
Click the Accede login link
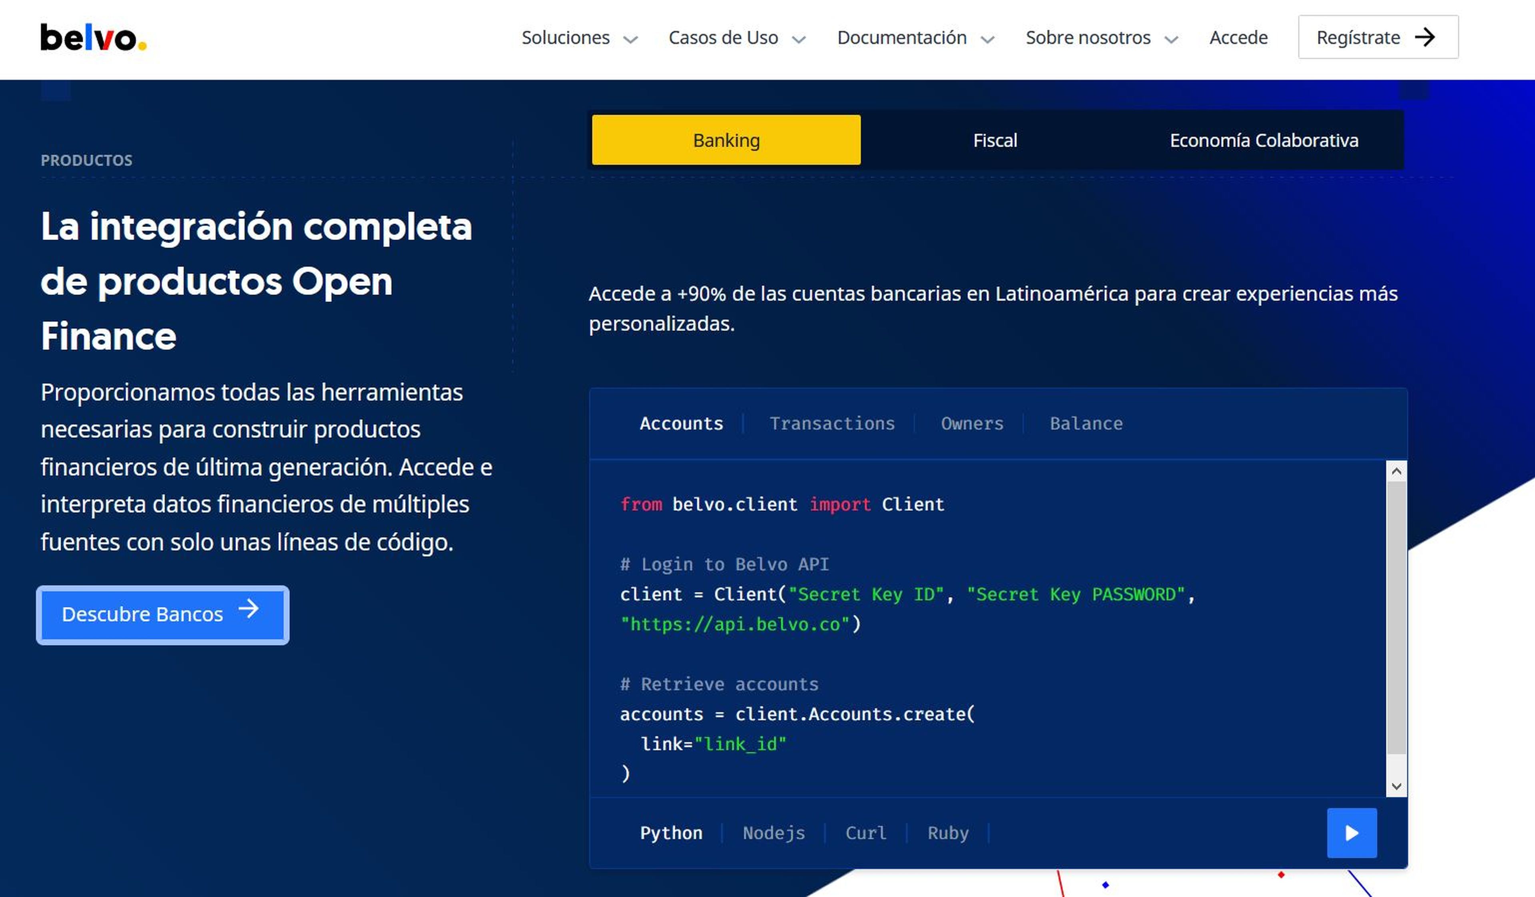(1238, 38)
